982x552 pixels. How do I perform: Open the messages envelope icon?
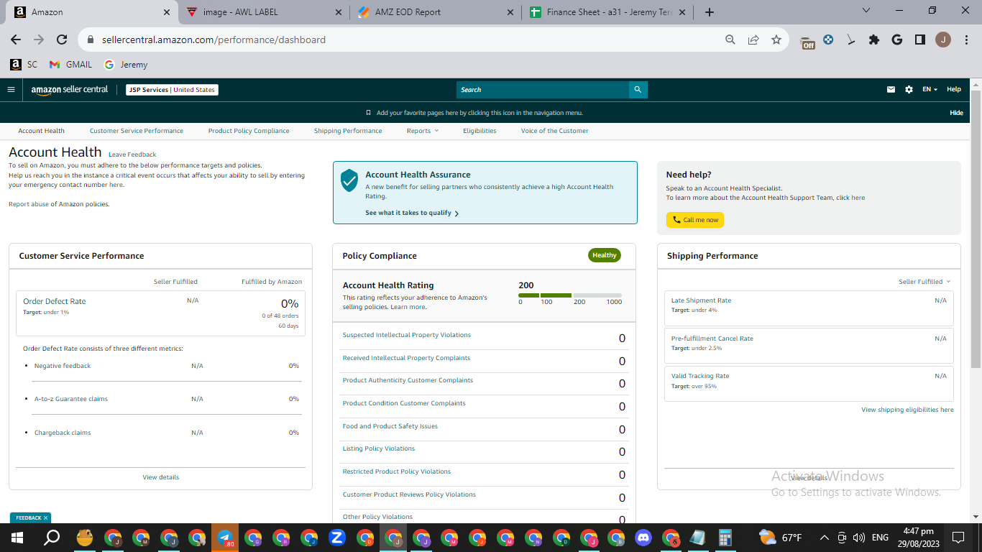click(891, 90)
